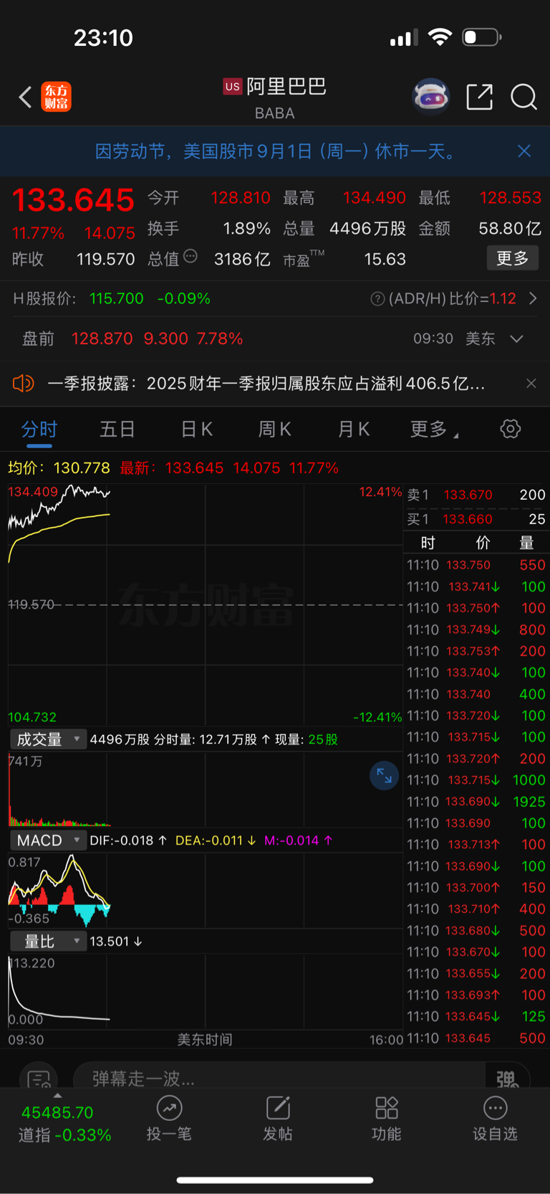Image resolution: width=550 pixels, height=1194 pixels.
Task: Select the 分时 tab
Action: tap(39, 429)
